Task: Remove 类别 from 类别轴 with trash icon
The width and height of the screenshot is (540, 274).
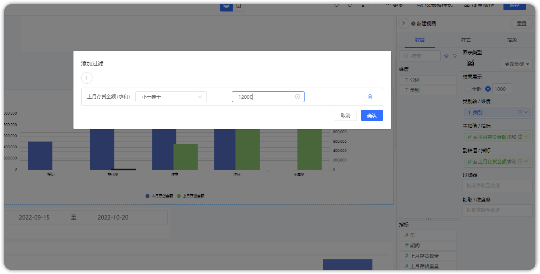Action: (x=520, y=112)
